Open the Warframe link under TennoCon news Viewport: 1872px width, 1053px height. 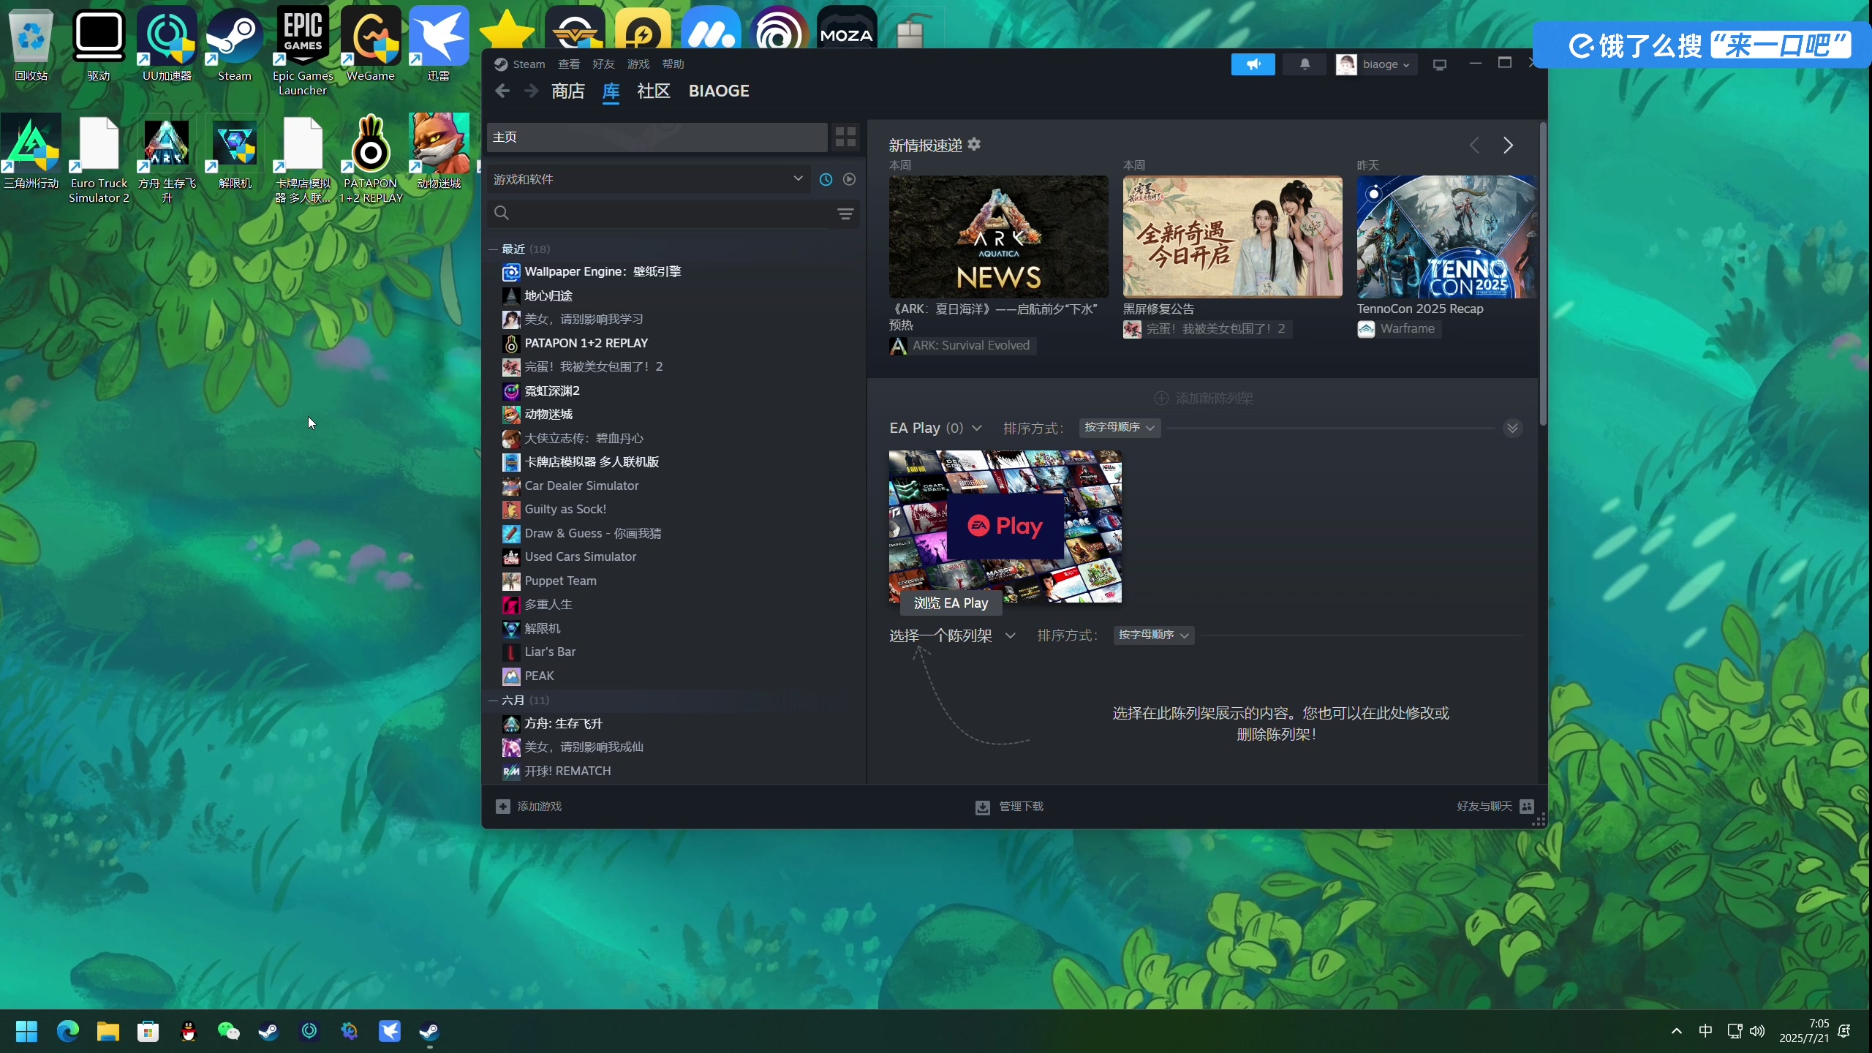tap(1399, 329)
